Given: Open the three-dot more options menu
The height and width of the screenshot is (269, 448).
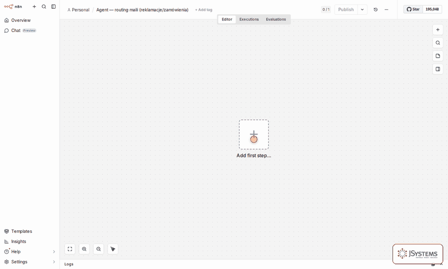Looking at the screenshot, I should [386, 10].
